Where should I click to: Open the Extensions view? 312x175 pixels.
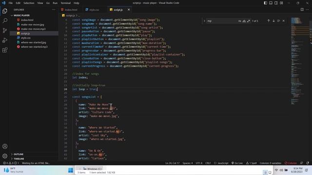tap(5, 50)
